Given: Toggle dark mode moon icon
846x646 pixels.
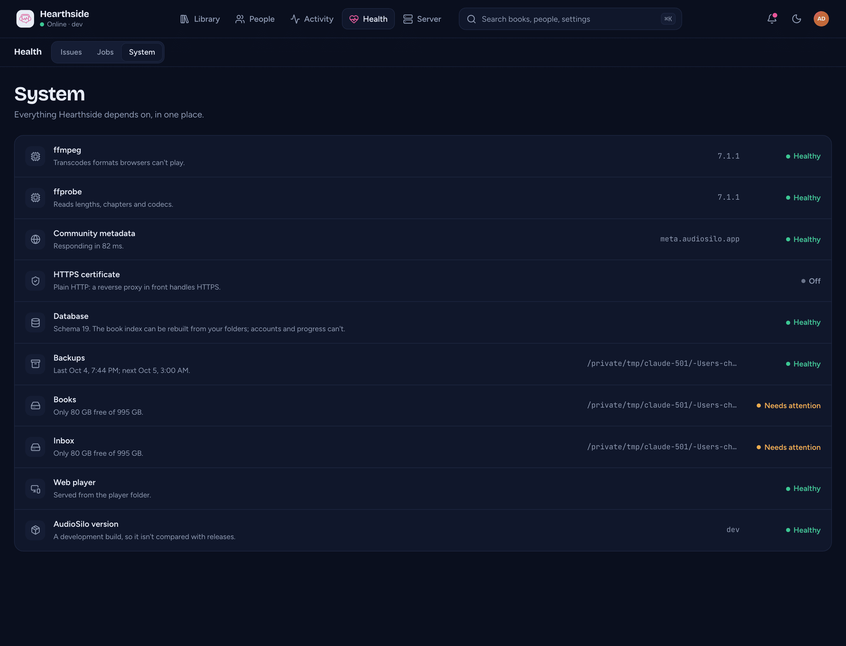Looking at the screenshot, I should point(796,19).
